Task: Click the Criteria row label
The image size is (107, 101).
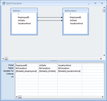Action: [x=10, y=74]
